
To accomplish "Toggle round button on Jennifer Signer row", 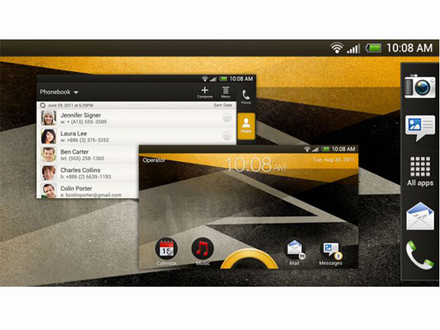I will [227, 118].
